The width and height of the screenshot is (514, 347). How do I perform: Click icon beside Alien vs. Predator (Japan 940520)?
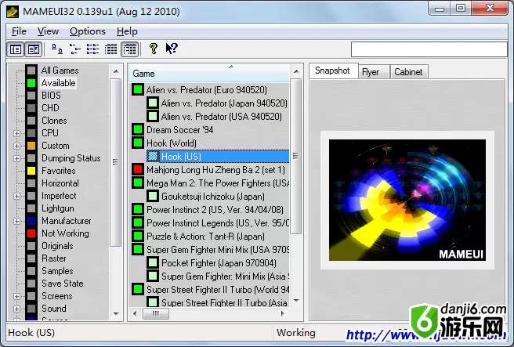point(153,103)
